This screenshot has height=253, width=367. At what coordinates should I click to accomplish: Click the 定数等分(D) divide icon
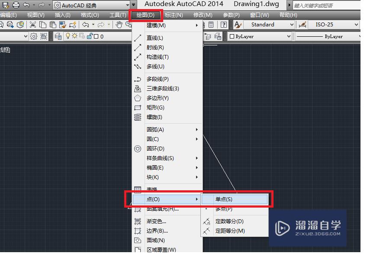pos(207,221)
